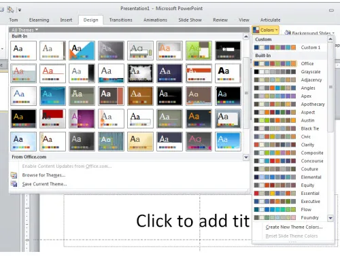The image size is (340, 256).
Task: Open the Elearning ribbon tab
Action: (39, 20)
